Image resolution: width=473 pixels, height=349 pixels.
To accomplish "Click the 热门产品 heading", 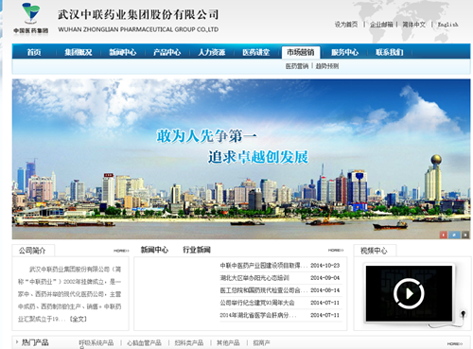I will (x=35, y=342).
